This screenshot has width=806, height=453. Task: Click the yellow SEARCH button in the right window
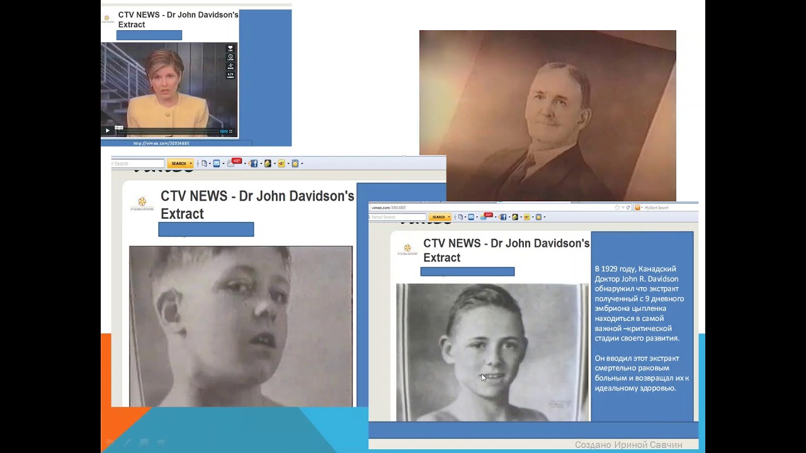pyautogui.click(x=440, y=217)
